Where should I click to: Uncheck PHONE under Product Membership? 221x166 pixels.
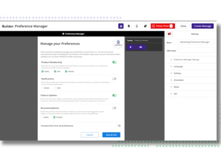point(66,71)
